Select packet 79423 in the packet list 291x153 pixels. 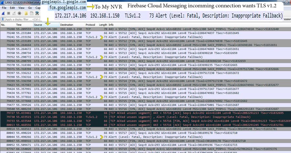[145, 85]
